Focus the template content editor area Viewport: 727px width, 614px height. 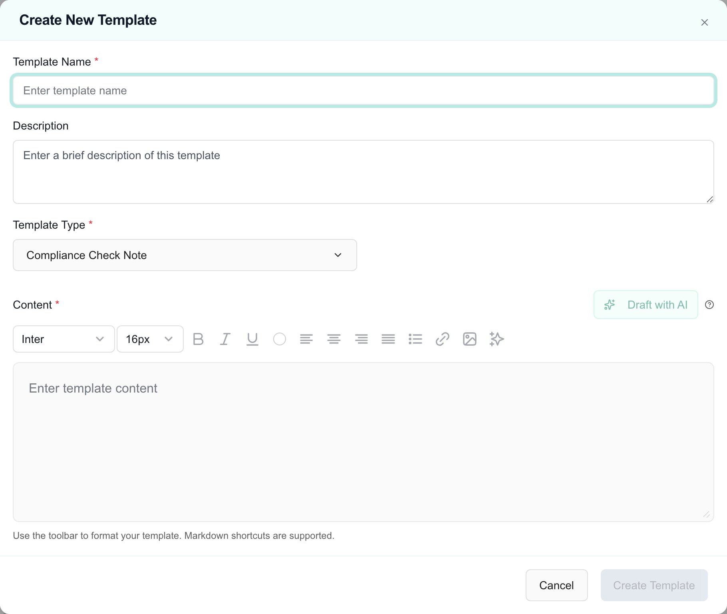point(363,442)
